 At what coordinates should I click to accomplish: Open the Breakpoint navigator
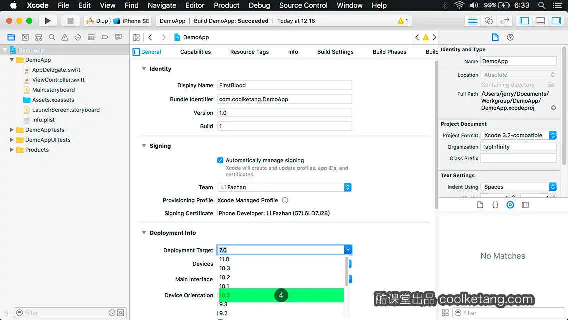(105, 37)
